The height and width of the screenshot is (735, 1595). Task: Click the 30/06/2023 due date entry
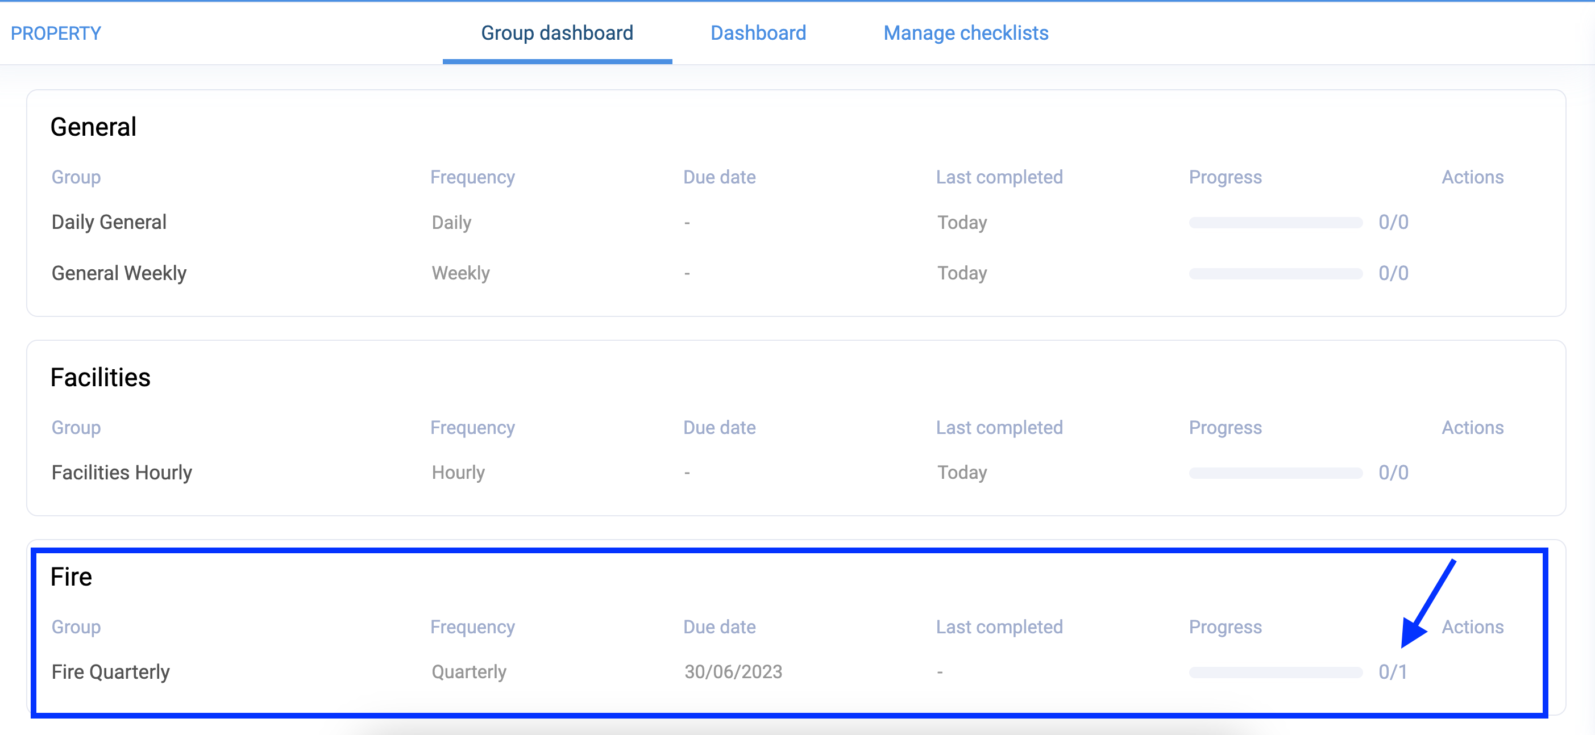click(733, 671)
